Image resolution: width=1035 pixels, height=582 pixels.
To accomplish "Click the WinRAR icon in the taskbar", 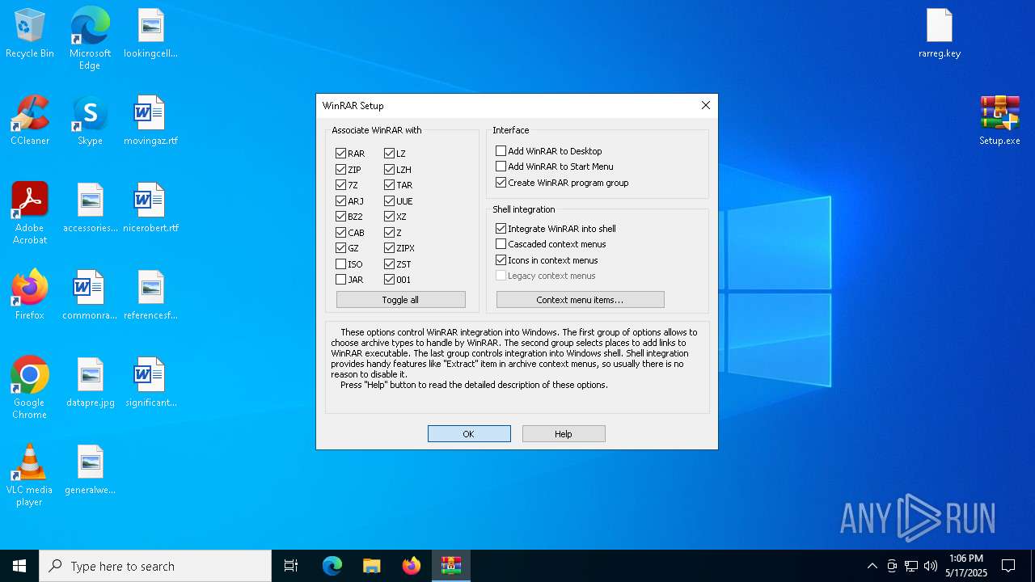I will tap(451, 566).
